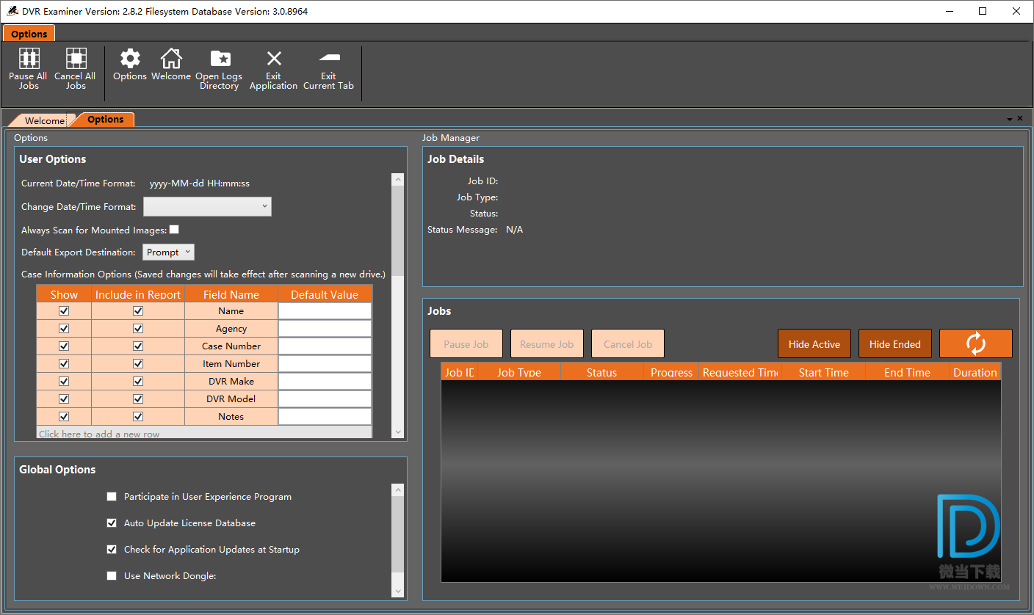Open the tab list dropdown arrow
1034x615 pixels.
point(1009,119)
